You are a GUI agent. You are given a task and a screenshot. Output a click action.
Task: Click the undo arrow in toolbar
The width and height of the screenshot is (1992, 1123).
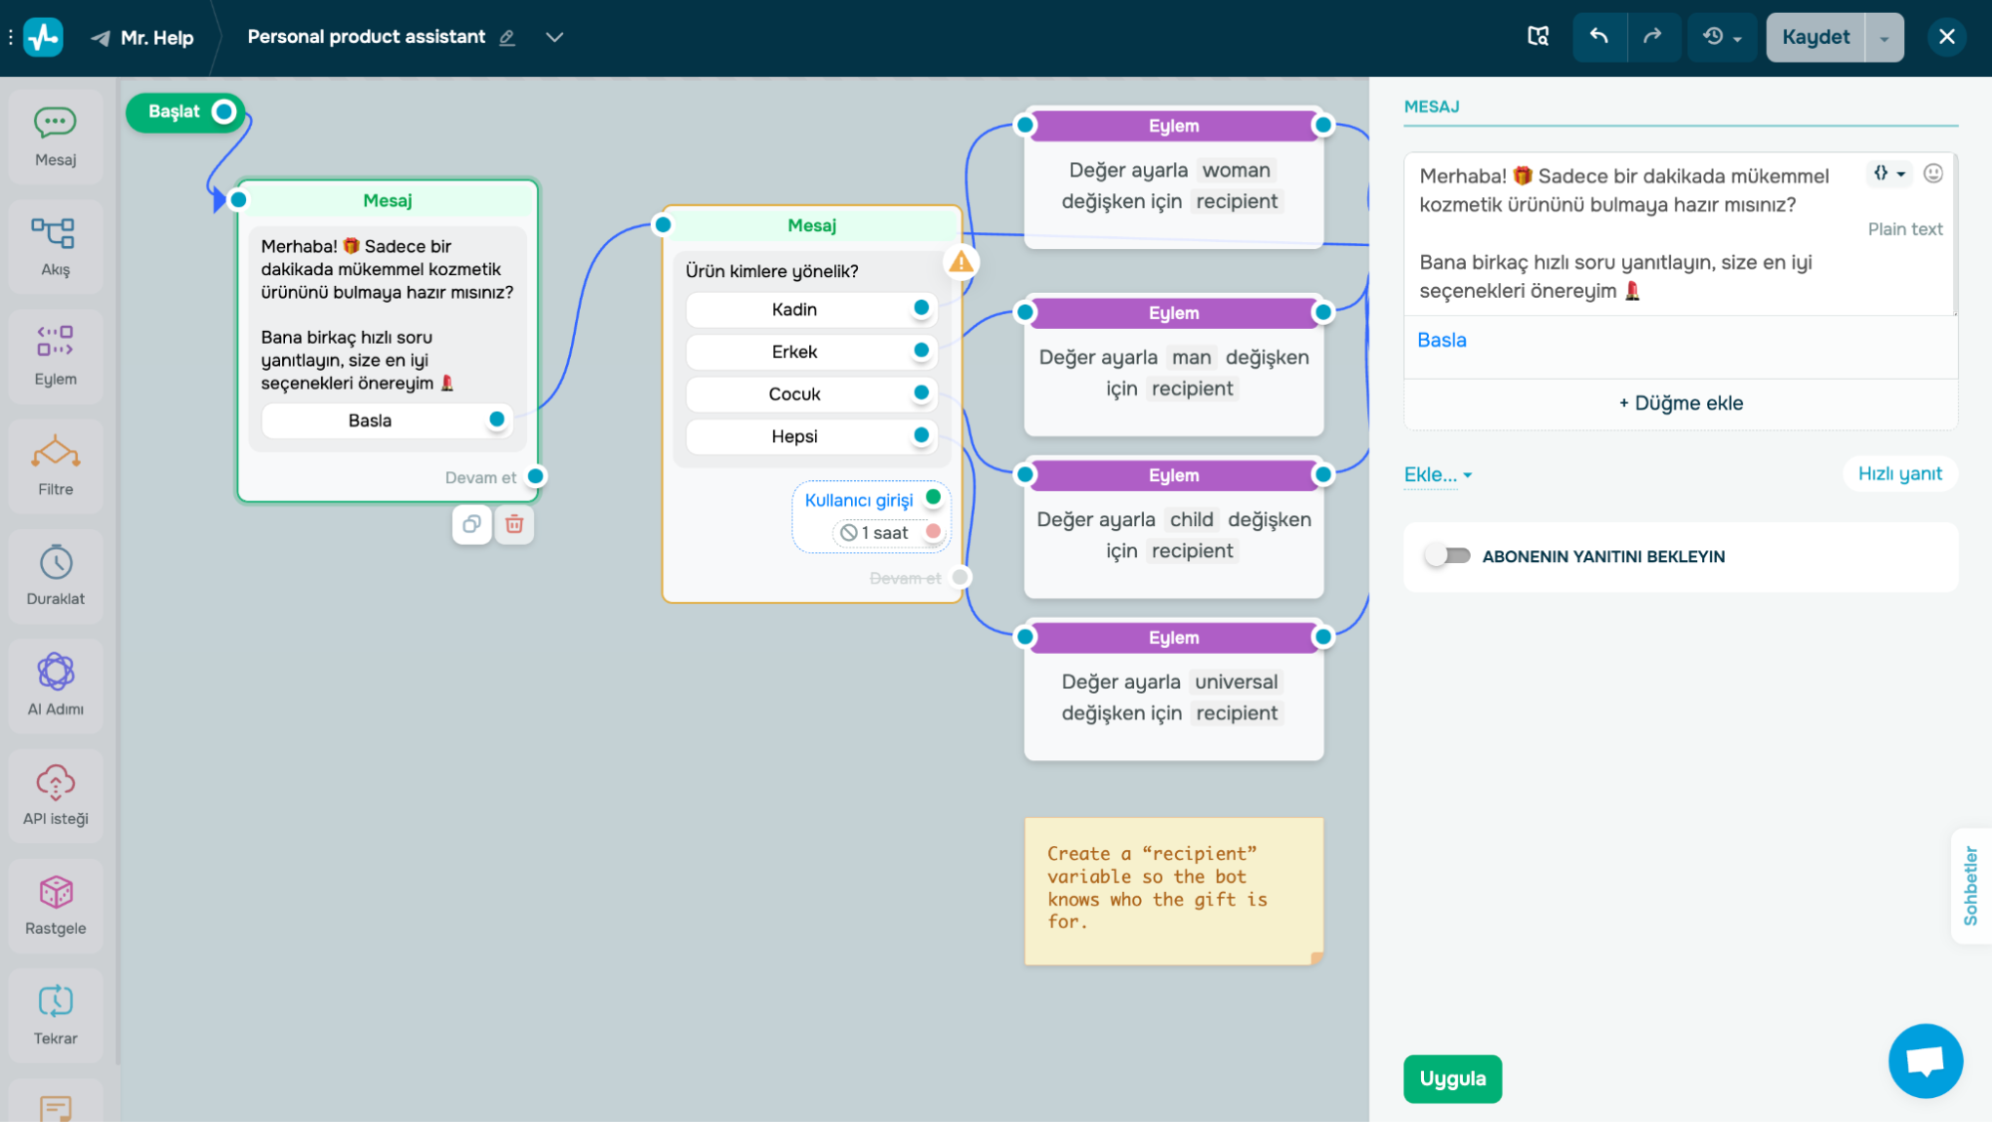pyautogui.click(x=1598, y=37)
